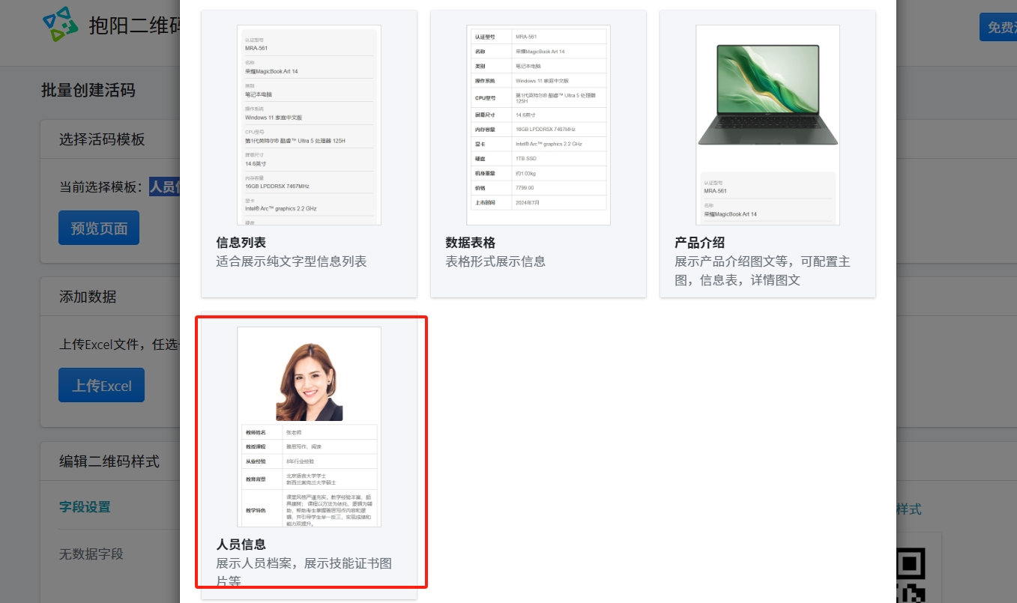
Task: Click the 产品介绍 template title
Action: point(699,243)
